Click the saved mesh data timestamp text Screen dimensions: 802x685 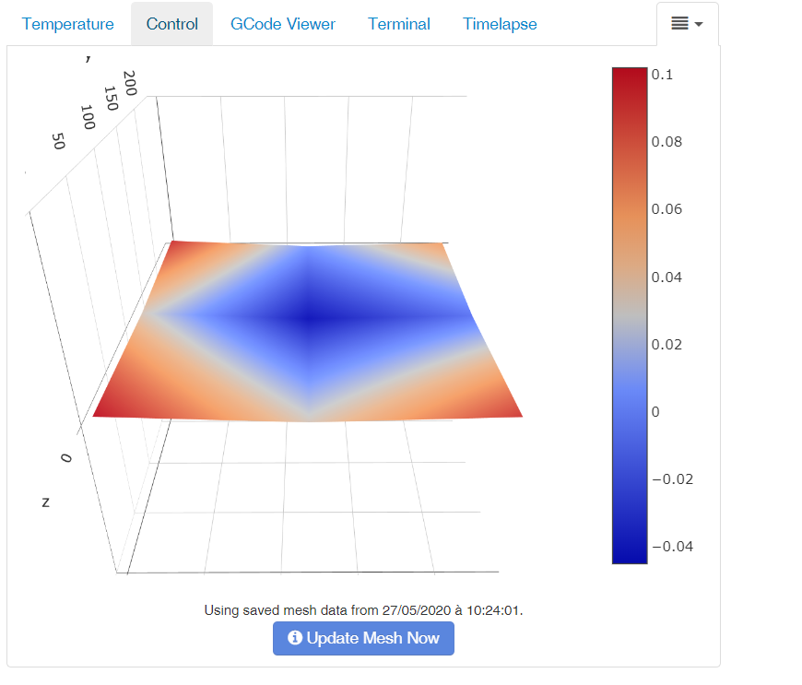(x=363, y=610)
